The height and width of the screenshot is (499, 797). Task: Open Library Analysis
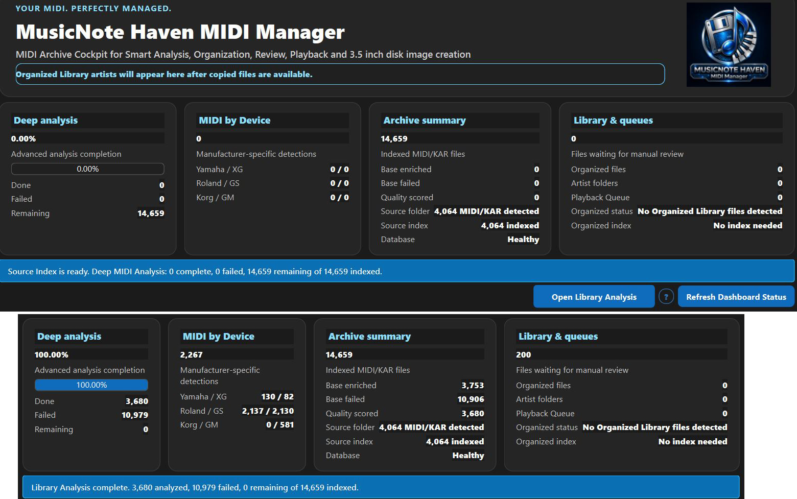[x=594, y=297]
